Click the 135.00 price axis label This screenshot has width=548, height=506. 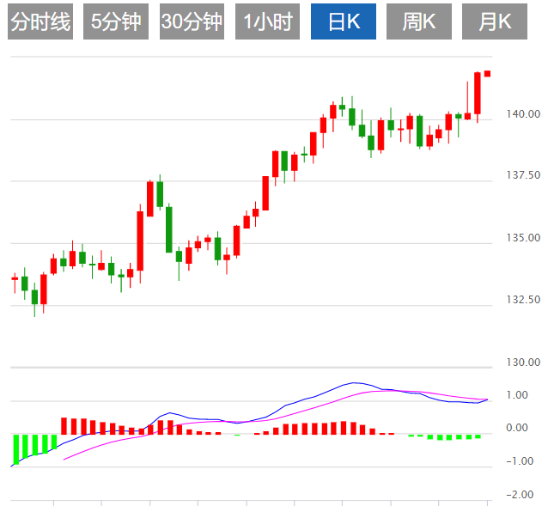[x=523, y=238]
